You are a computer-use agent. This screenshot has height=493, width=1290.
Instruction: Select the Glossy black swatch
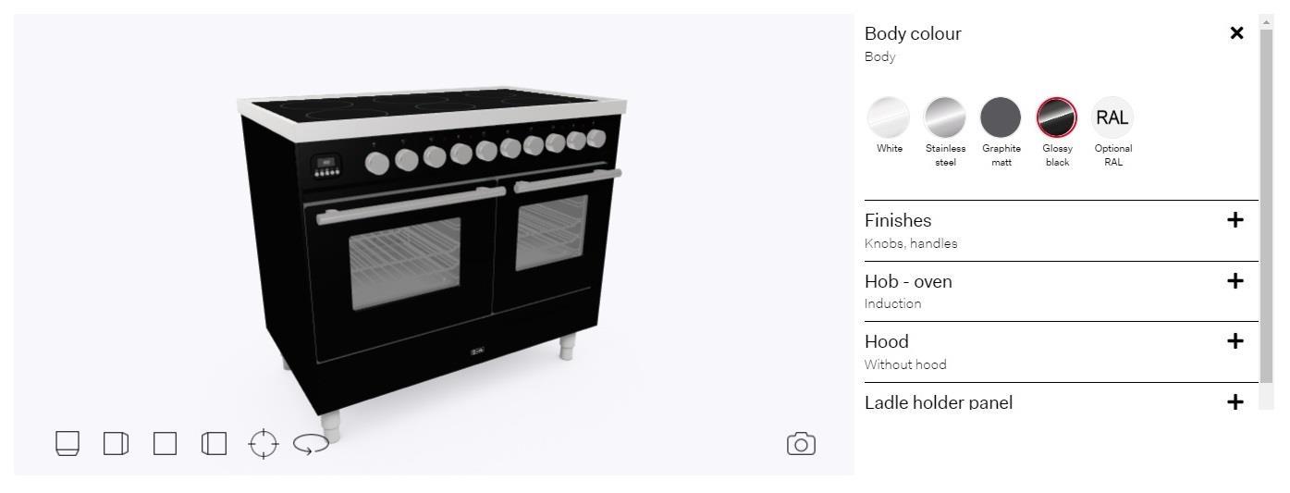point(1057,118)
